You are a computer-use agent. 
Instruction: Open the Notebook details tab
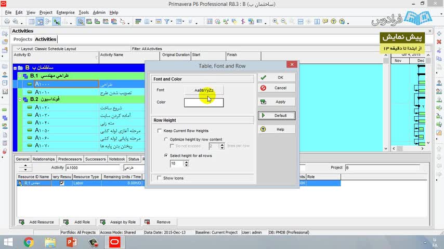tap(117, 159)
